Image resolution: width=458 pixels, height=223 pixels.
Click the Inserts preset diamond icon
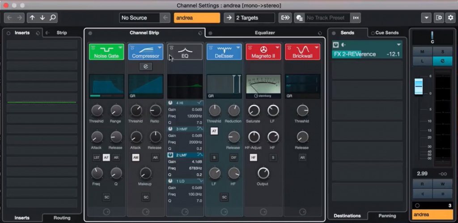[38, 33]
